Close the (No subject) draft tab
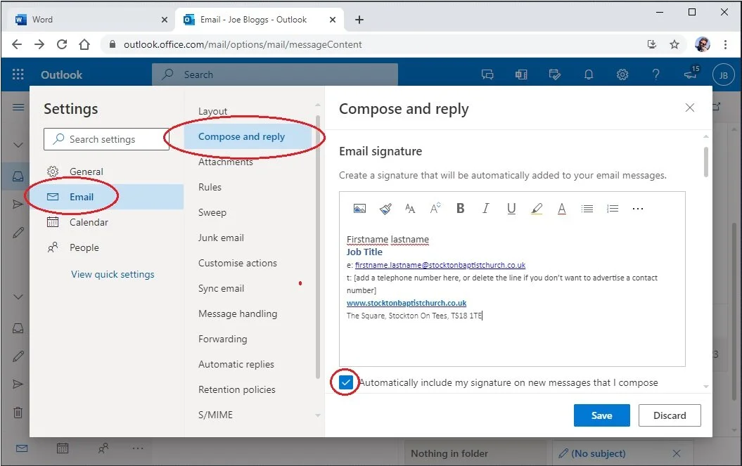The height and width of the screenshot is (466, 742). (x=676, y=453)
